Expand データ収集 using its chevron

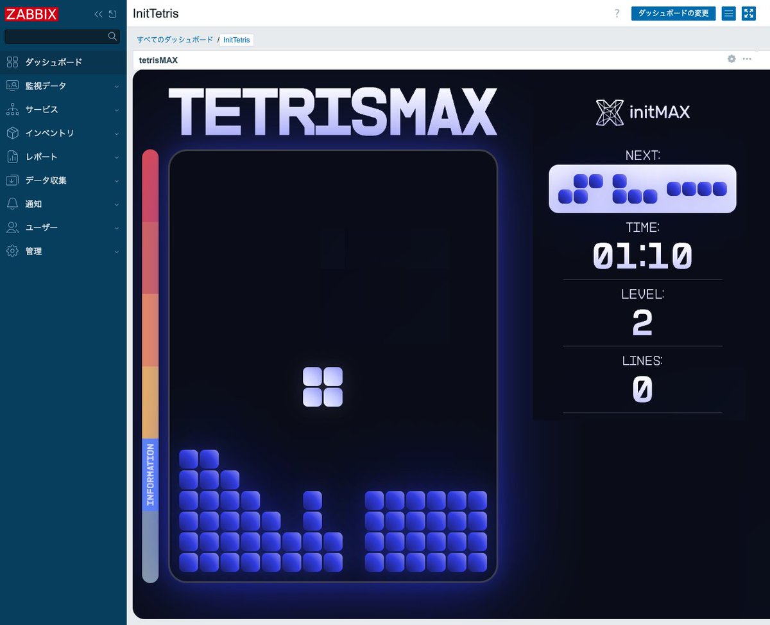click(x=117, y=181)
